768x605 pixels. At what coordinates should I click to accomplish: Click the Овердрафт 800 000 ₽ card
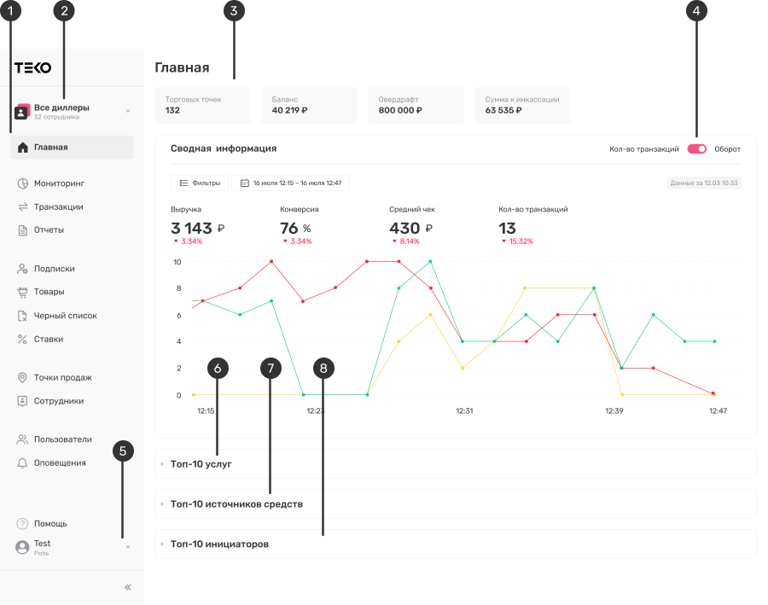click(x=416, y=105)
